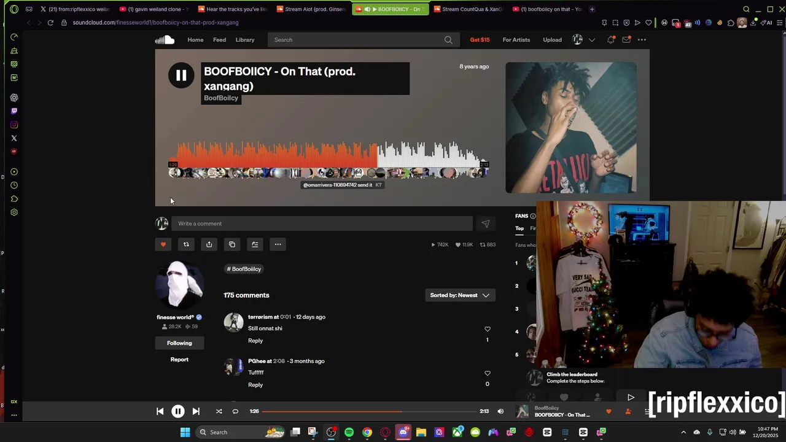
Task: Click the 'Write a comment' field
Action: point(322,223)
